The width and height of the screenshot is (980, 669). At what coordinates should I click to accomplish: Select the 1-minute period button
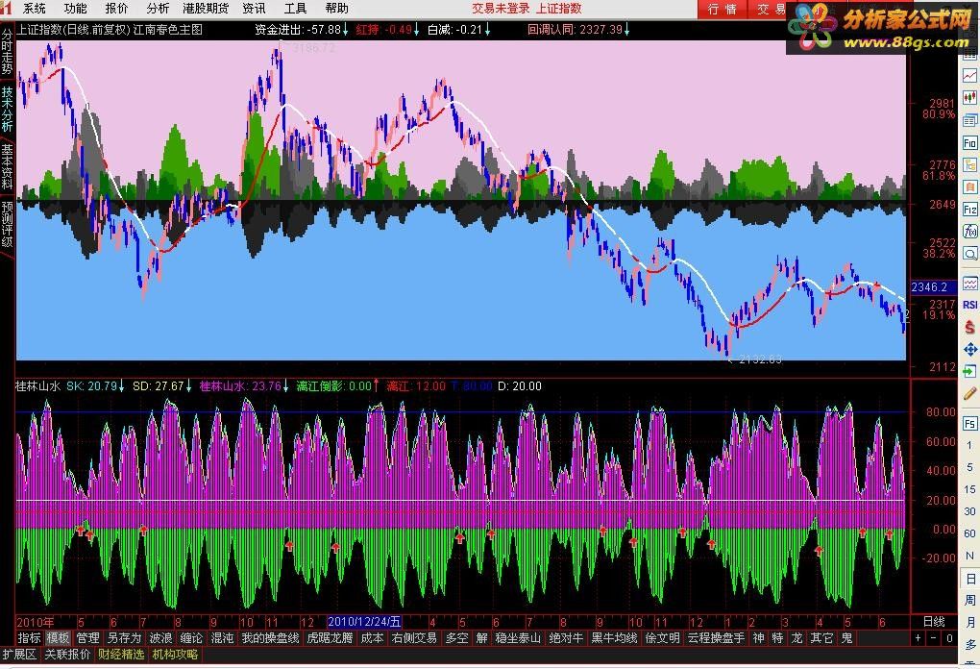pos(969,445)
